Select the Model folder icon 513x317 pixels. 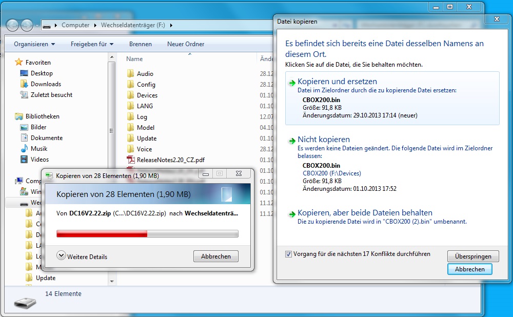pyautogui.click(x=130, y=128)
